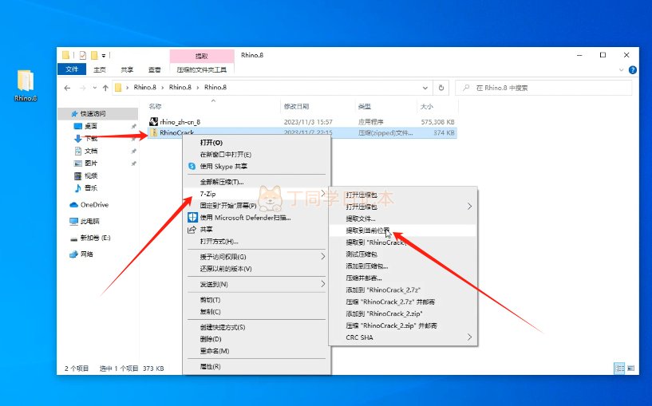Choose 固定到"开始"屏幕(P) entry
Viewport: 652px width, 406px height.
256,205
